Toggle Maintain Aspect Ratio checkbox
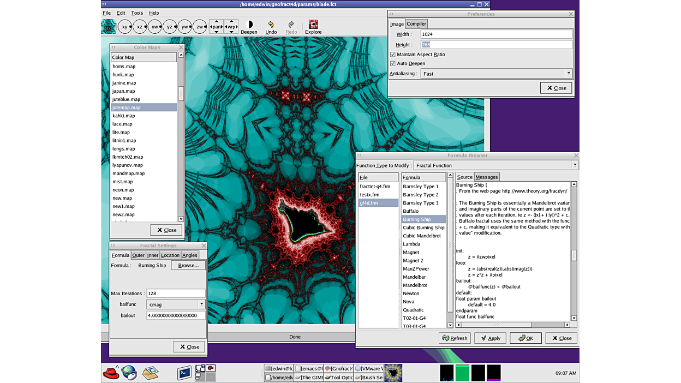681x383 pixels. click(x=393, y=55)
